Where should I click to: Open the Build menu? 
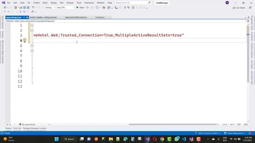tap(45, 3)
